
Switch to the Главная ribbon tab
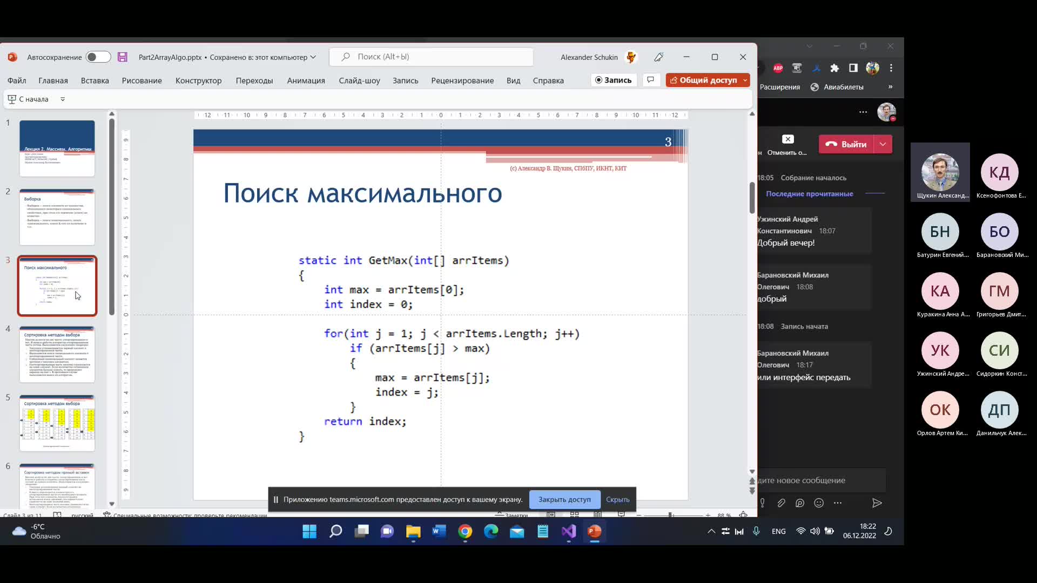coord(53,80)
